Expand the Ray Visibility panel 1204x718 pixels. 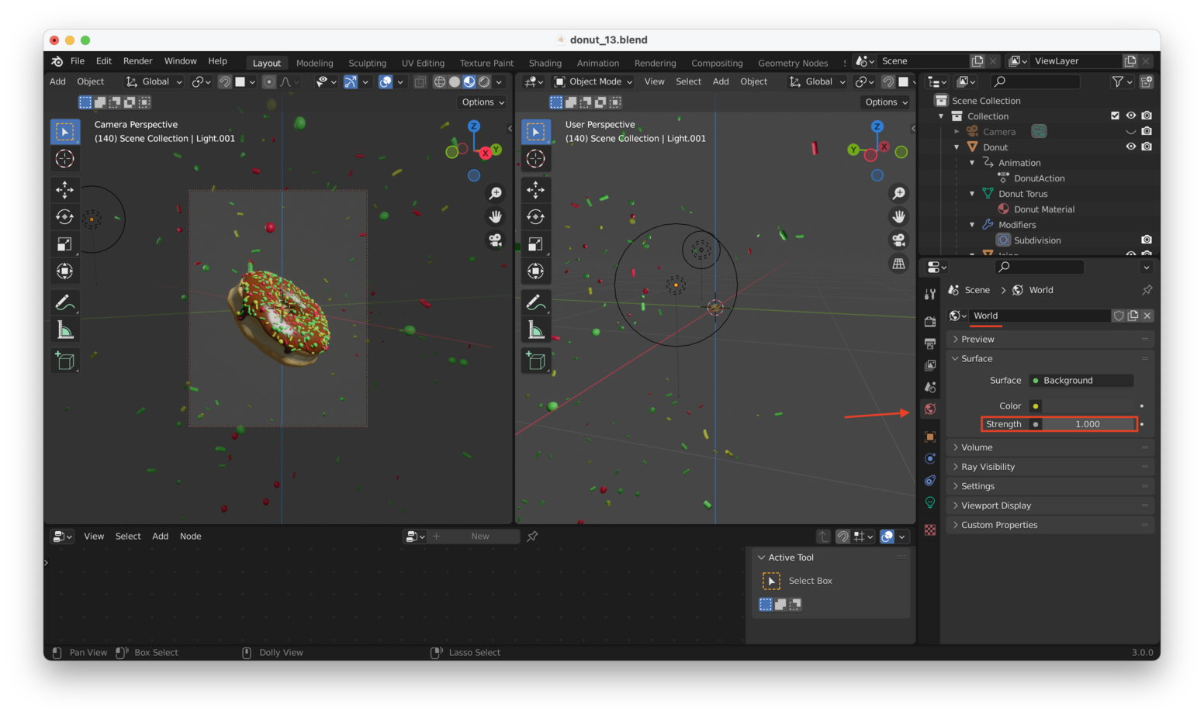point(988,467)
